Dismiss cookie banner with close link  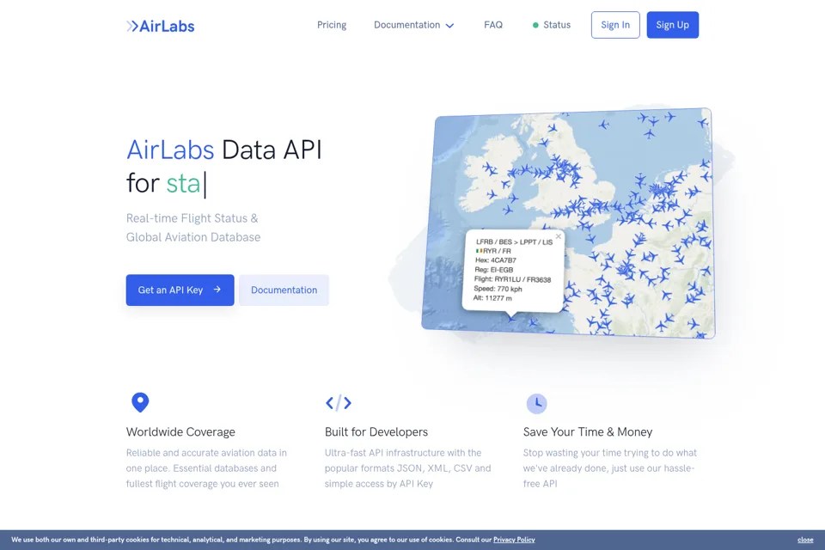805,540
